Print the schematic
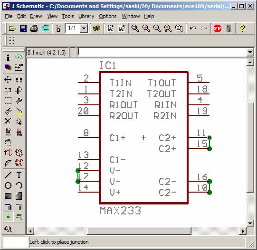Viewport: 257px width, 250px height. [34, 28]
